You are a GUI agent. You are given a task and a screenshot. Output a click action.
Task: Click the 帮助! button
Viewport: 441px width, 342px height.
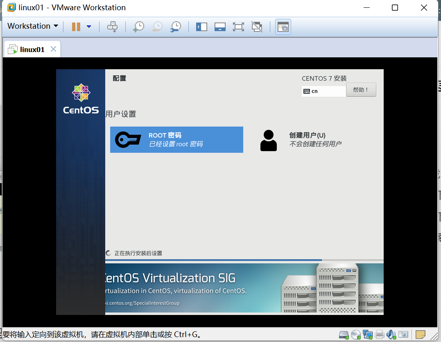click(x=361, y=90)
